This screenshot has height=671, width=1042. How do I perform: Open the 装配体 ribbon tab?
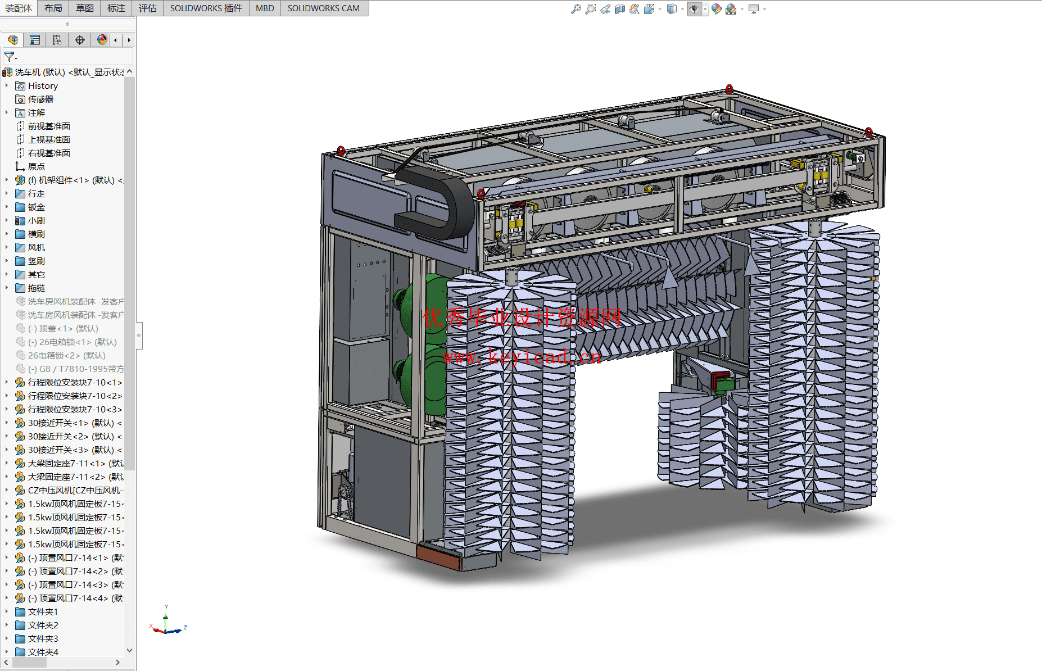coord(19,8)
